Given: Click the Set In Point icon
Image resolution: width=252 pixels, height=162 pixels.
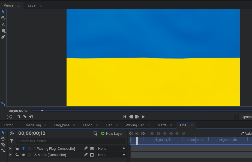Looking at the screenshot, I should [x=25, y=117].
